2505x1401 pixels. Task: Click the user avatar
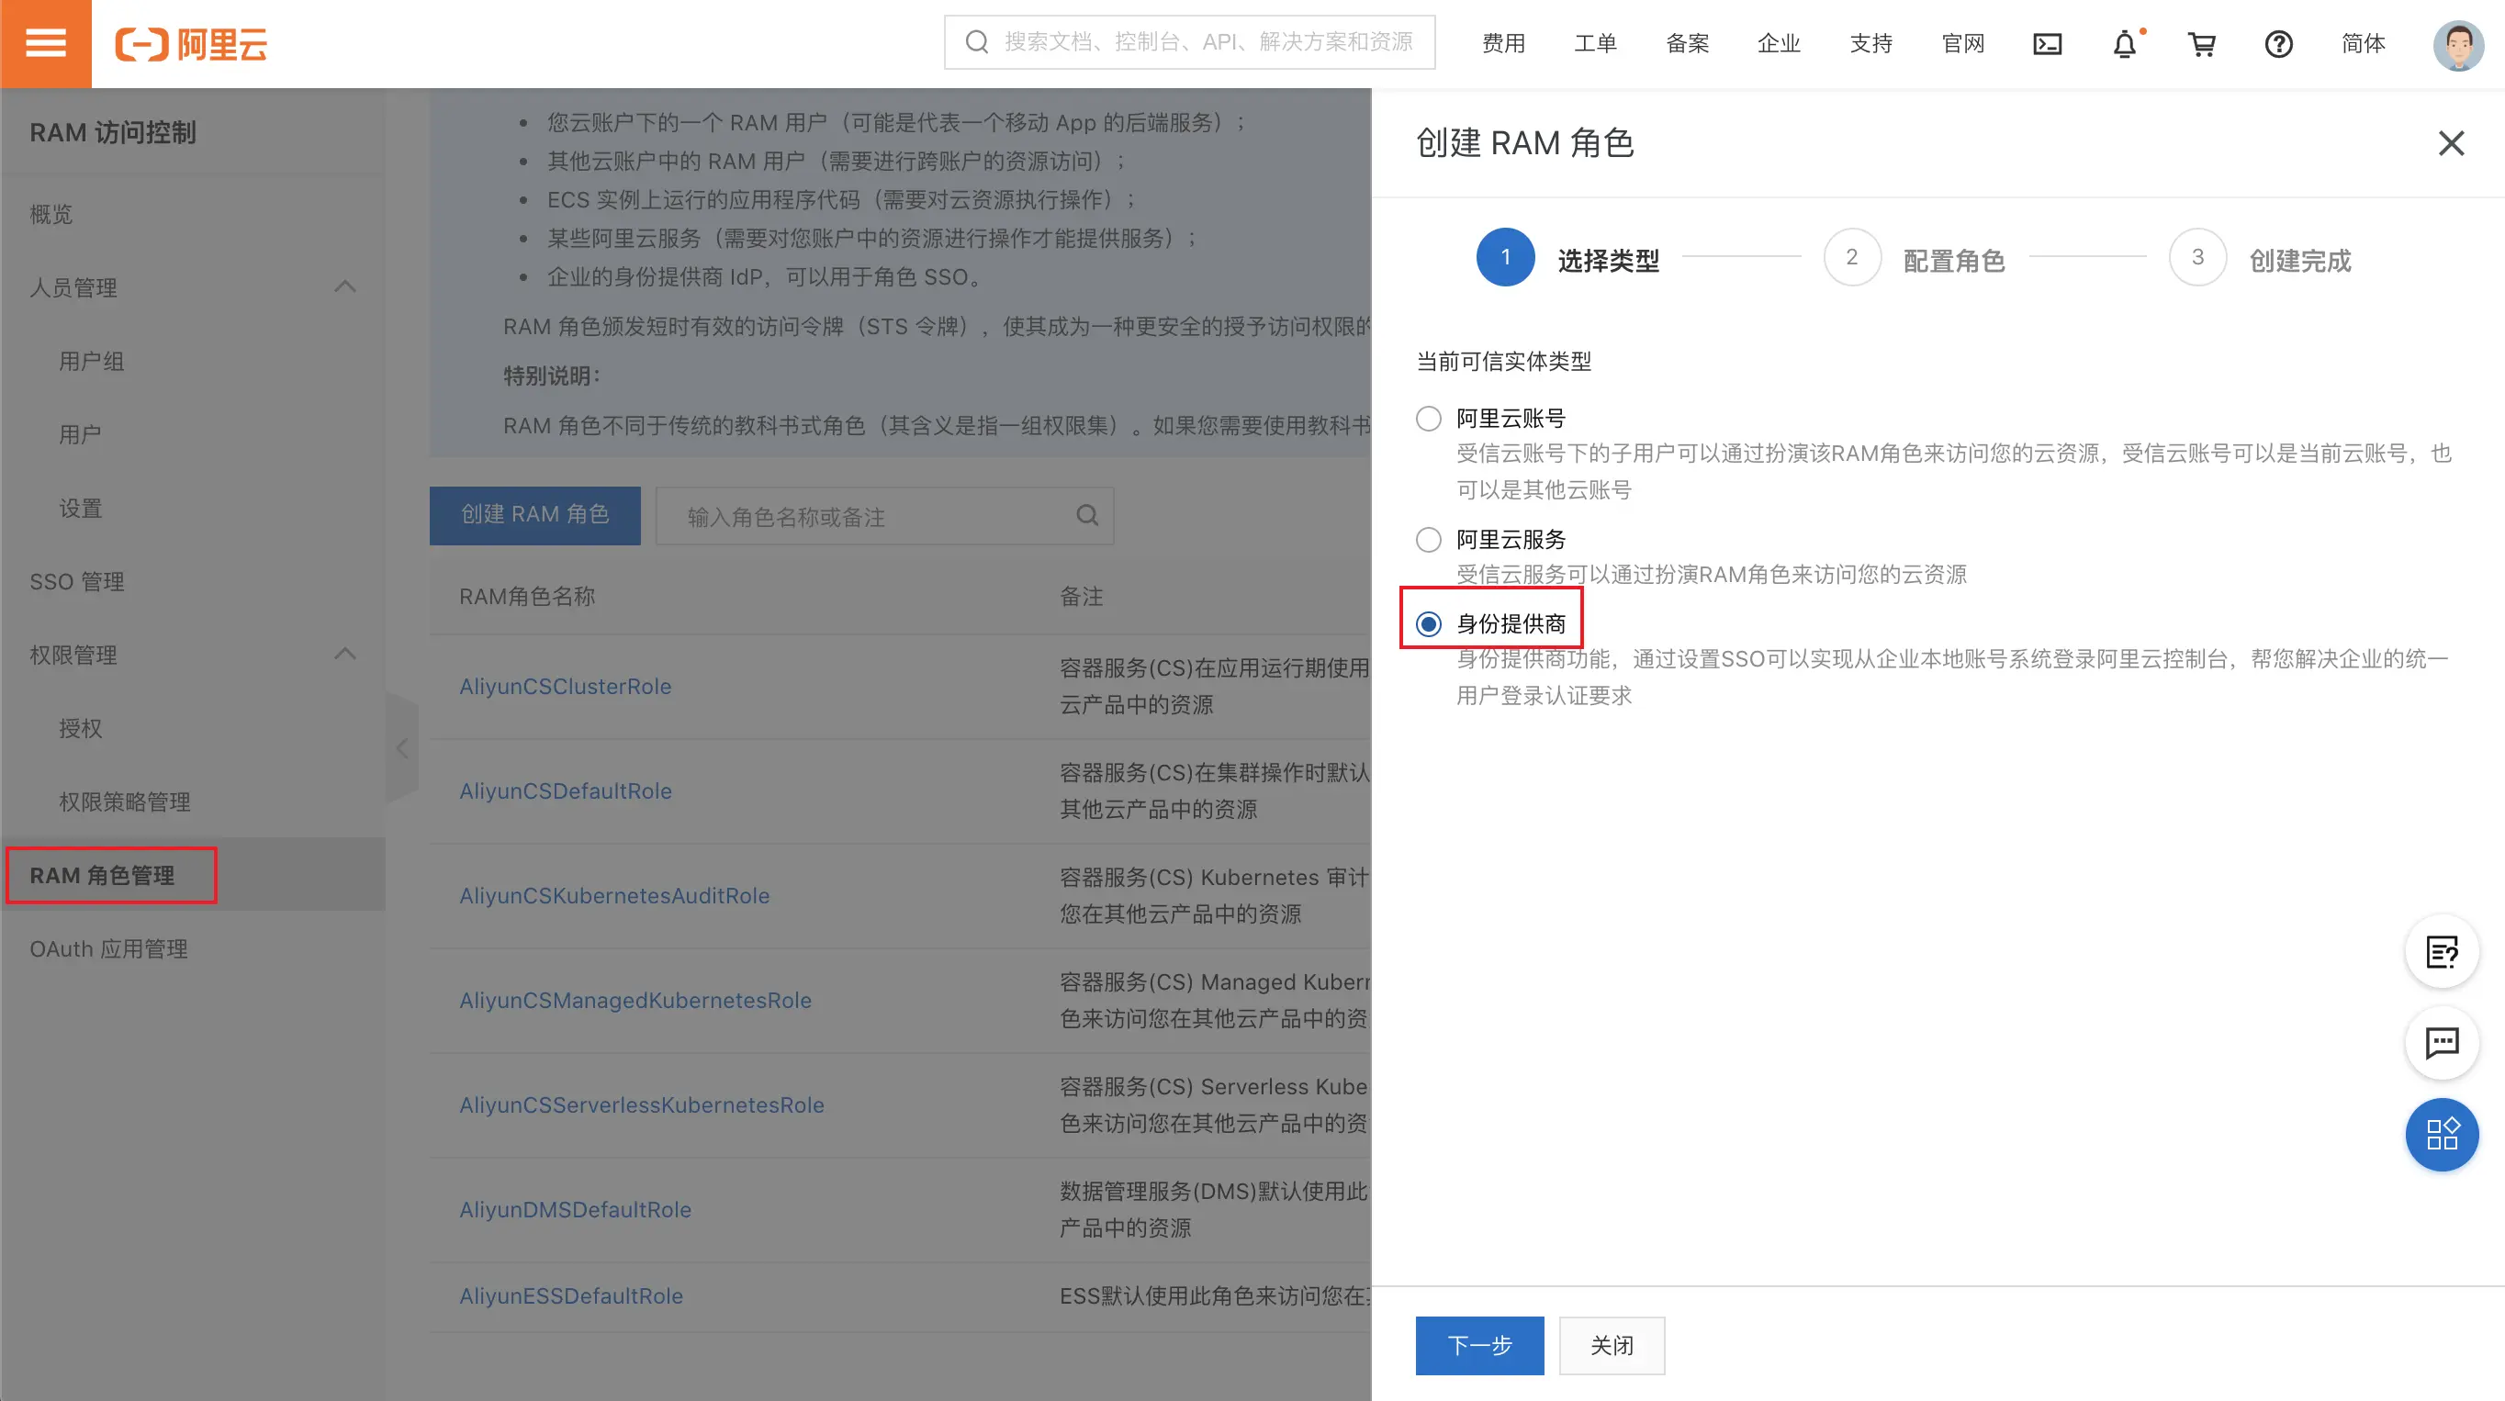[x=2457, y=44]
